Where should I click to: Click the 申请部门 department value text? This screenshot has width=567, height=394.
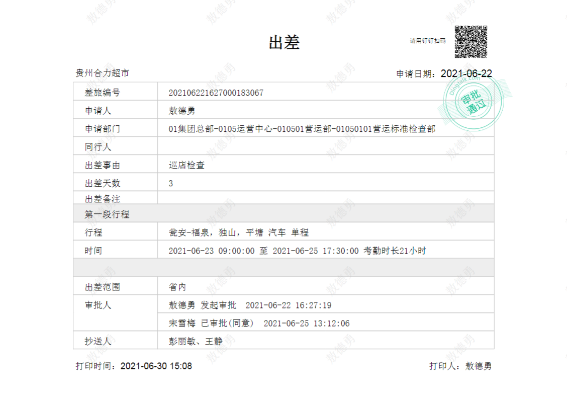[302, 129]
